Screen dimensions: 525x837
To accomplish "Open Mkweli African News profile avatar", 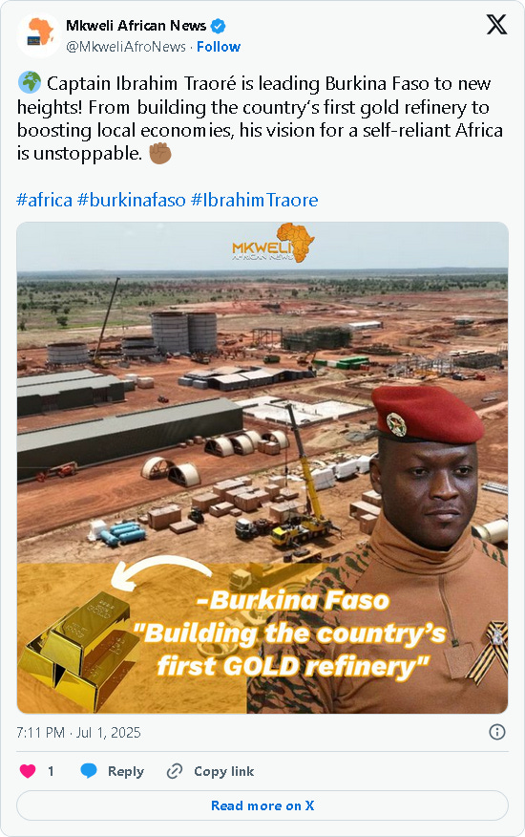I will 38,35.
